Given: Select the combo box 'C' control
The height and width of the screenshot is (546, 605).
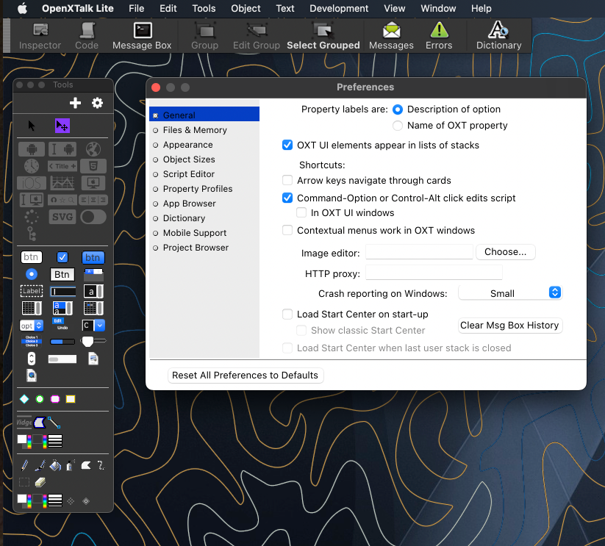Looking at the screenshot, I should (x=93, y=326).
